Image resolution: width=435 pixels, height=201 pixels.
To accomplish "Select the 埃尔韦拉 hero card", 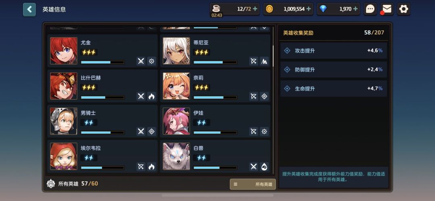I will click(x=102, y=156).
